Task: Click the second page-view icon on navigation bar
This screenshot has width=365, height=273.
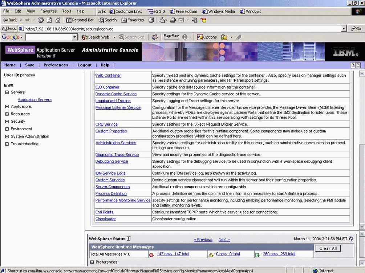Action: point(358,65)
